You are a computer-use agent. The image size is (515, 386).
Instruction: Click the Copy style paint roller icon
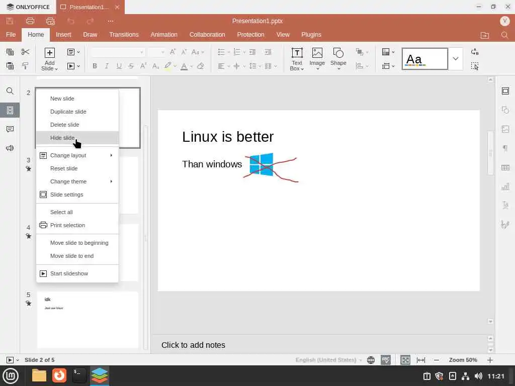(x=25, y=66)
